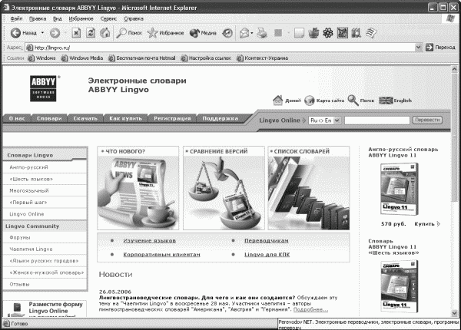The height and width of the screenshot is (330, 461).
Task: Open the Файл menu
Action: coord(16,18)
